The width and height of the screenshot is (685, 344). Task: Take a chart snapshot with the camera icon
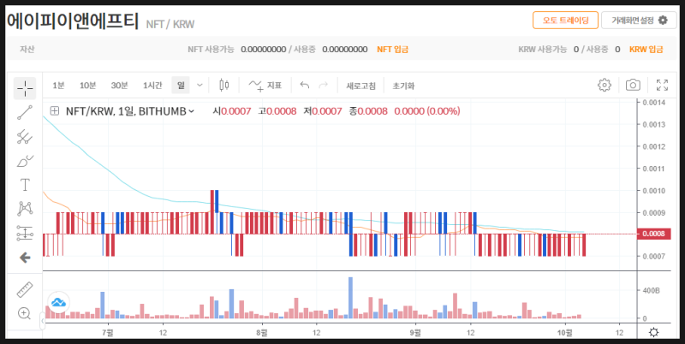(x=633, y=85)
